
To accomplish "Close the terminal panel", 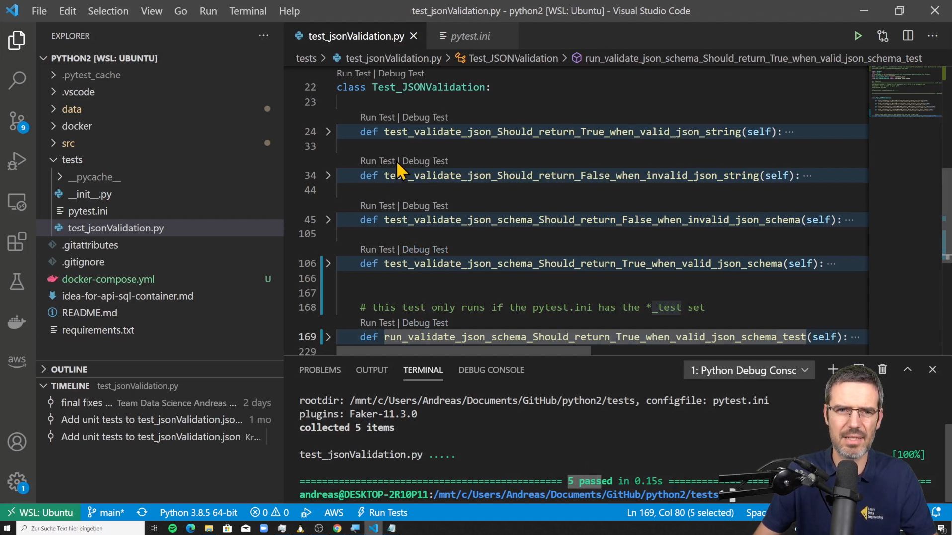I will 933,369.
